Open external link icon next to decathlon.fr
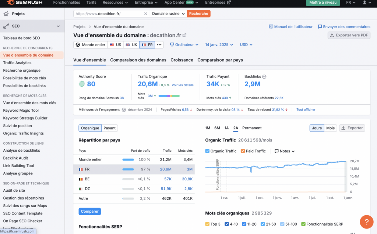 tap(184, 35)
